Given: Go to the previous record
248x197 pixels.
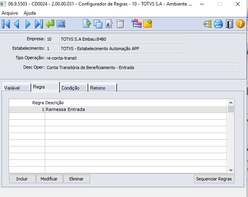Looking at the screenshot, I should coord(17,24).
